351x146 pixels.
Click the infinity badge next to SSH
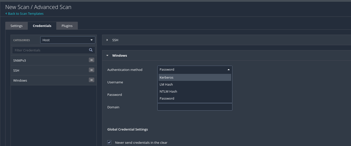[92, 70]
